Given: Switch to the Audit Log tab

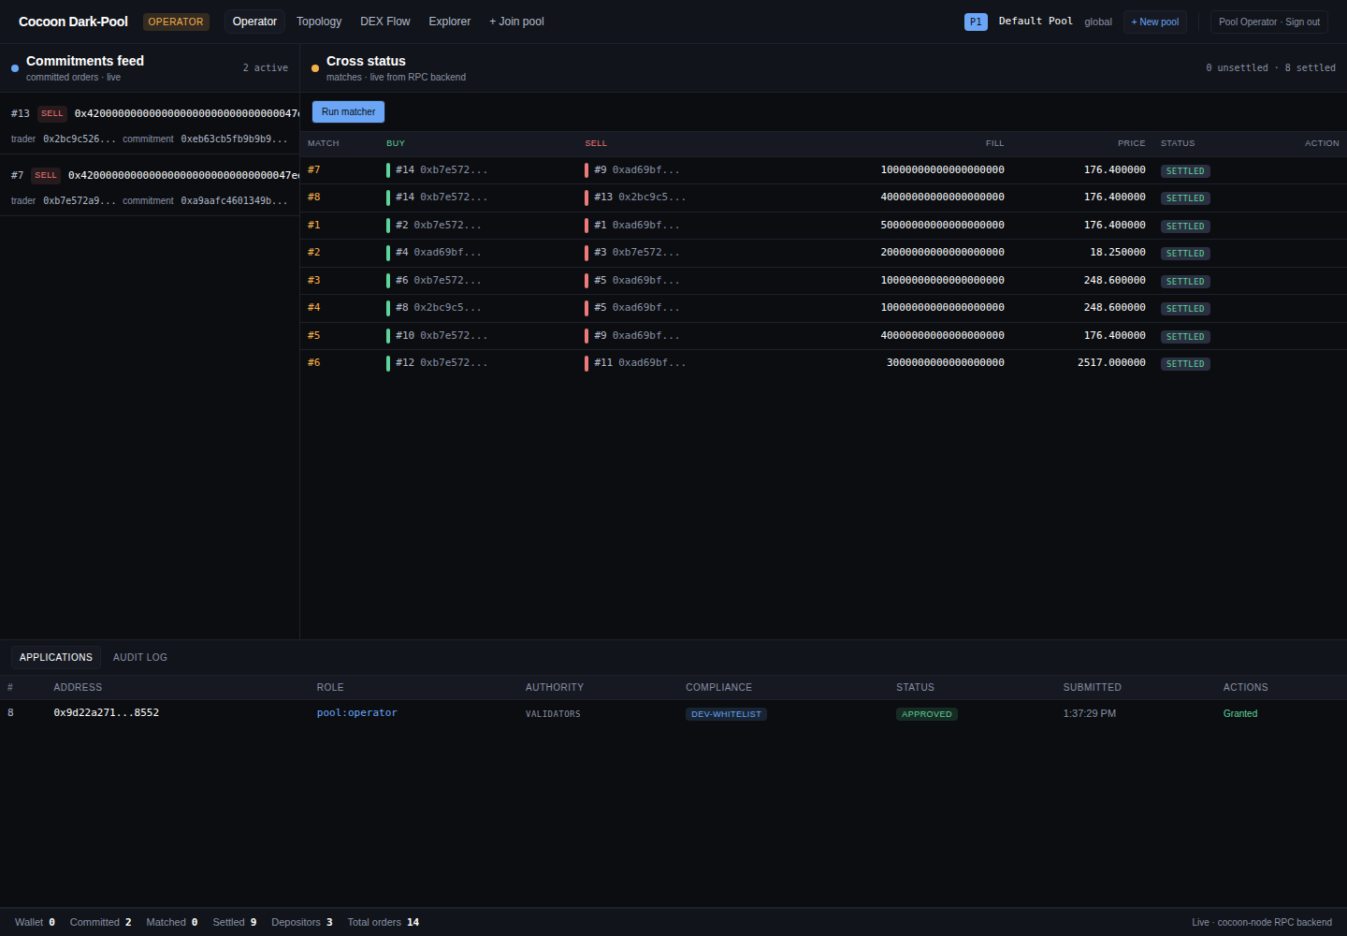Looking at the screenshot, I should 140,657.
